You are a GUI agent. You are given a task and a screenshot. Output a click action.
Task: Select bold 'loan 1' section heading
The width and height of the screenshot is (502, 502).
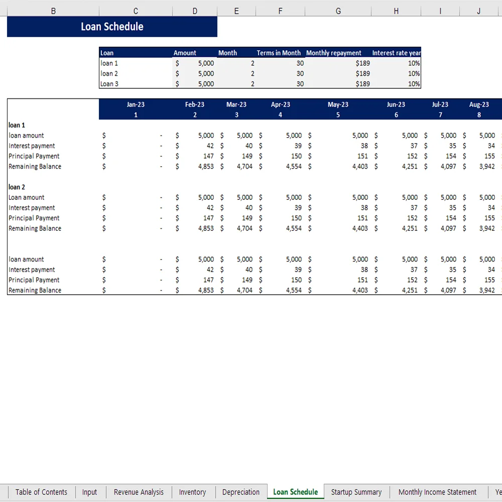pos(17,125)
